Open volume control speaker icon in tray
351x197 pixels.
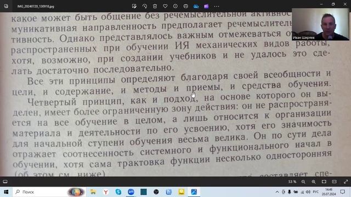click(308, 192)
